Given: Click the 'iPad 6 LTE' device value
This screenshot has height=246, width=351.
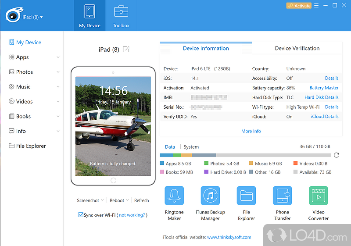Looking at the screenshot, I should 201,69.
